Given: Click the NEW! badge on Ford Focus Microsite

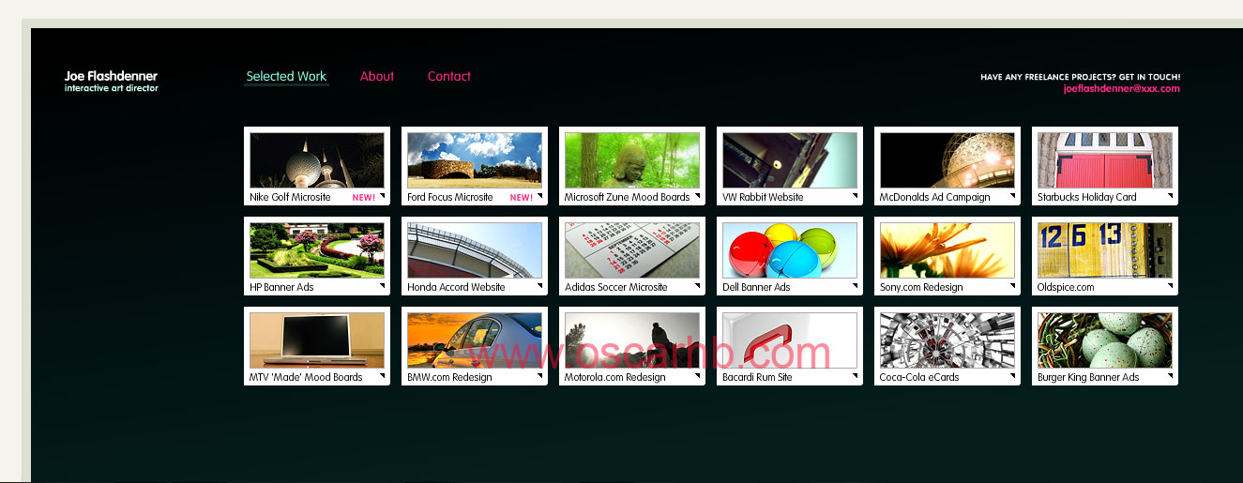Looking at the screenshot, I should pyautogui.click(x=522, y=198).
